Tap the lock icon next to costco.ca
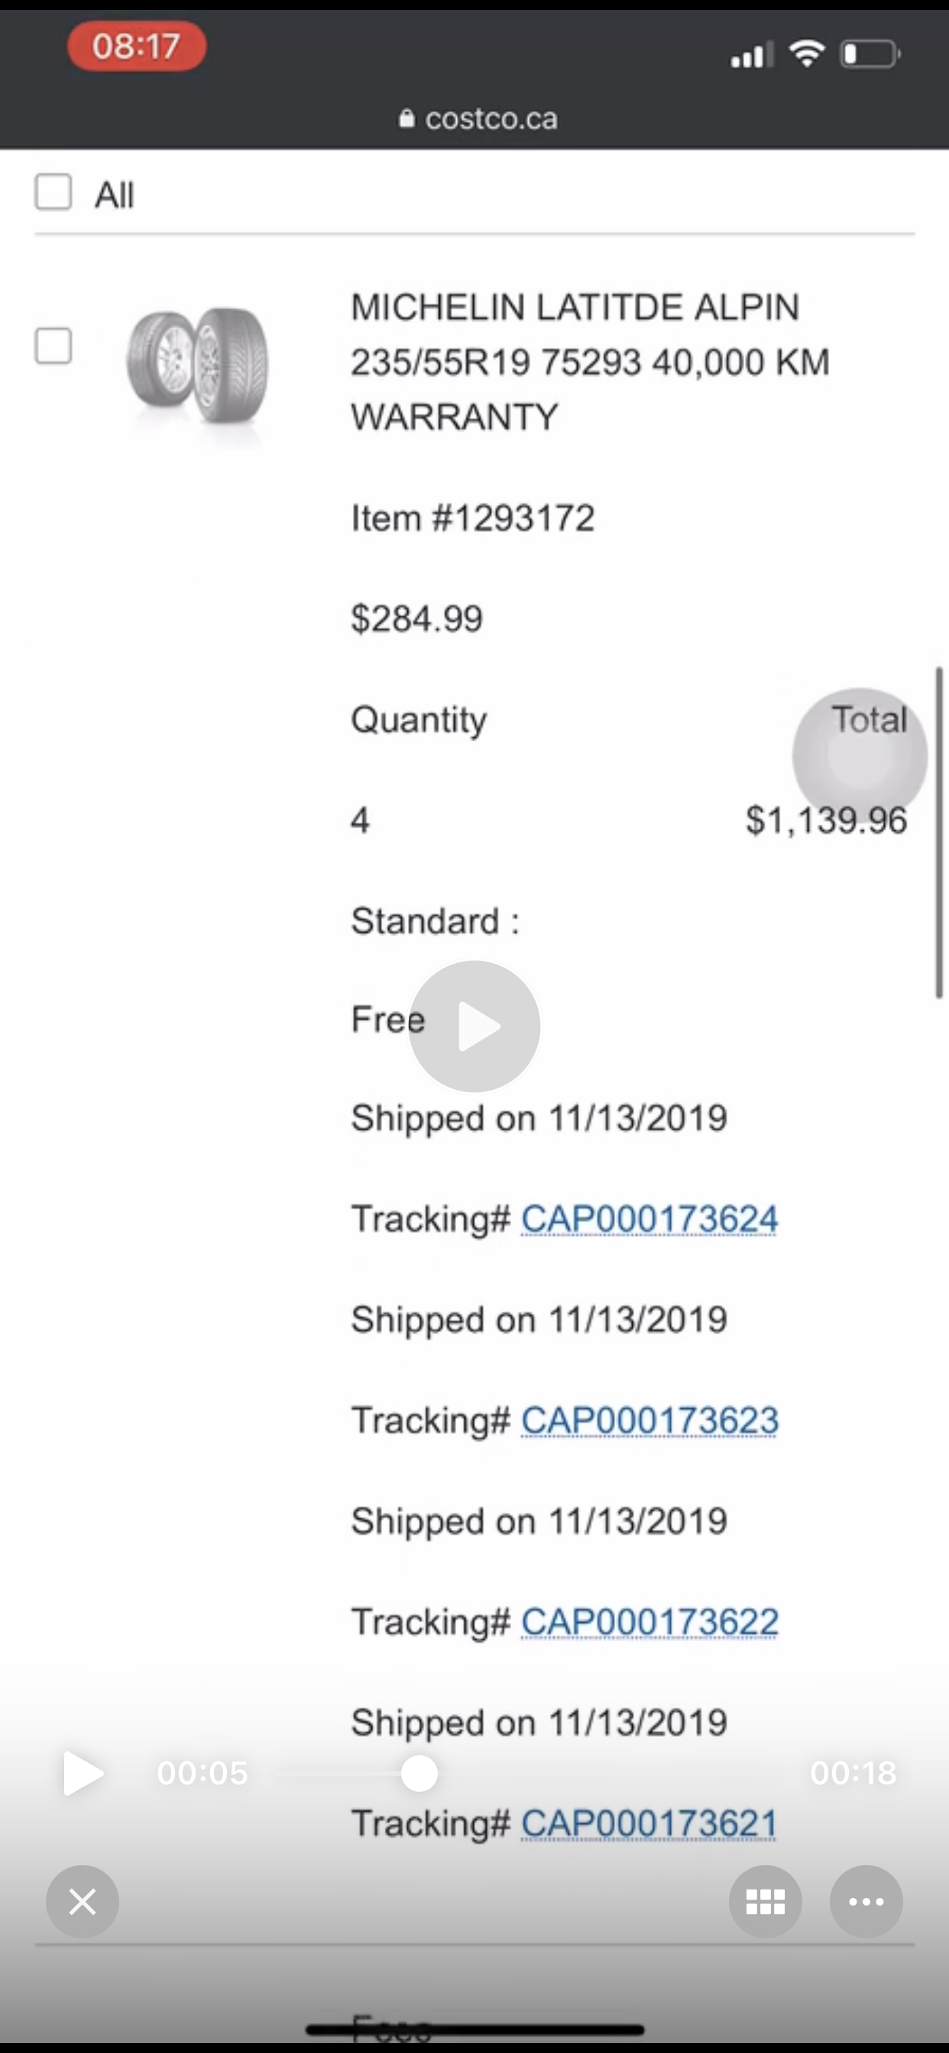The image size is (949, 2053). coord(406,118)
